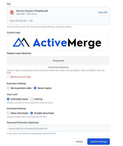Screen dimensions: 123x146
Task: Click the Powered by Uploadcare link
Action: pyautogui.click(x=58, y=67)
